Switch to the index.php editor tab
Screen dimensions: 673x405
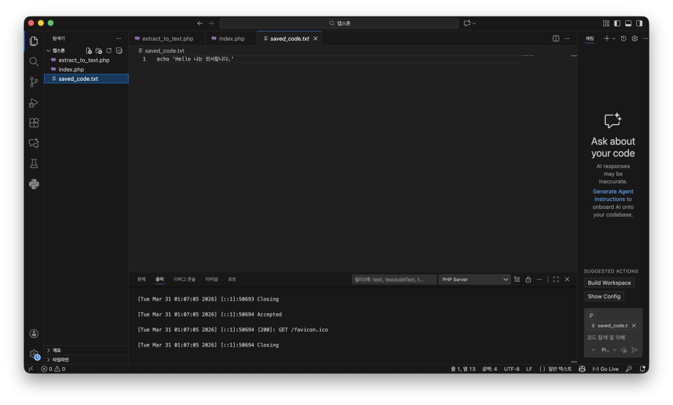pyautogui.click(x=231, y=39)
